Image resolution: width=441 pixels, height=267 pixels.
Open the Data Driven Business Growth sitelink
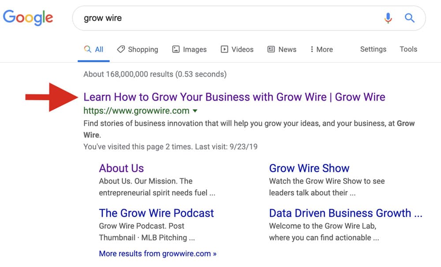point(346,213)
